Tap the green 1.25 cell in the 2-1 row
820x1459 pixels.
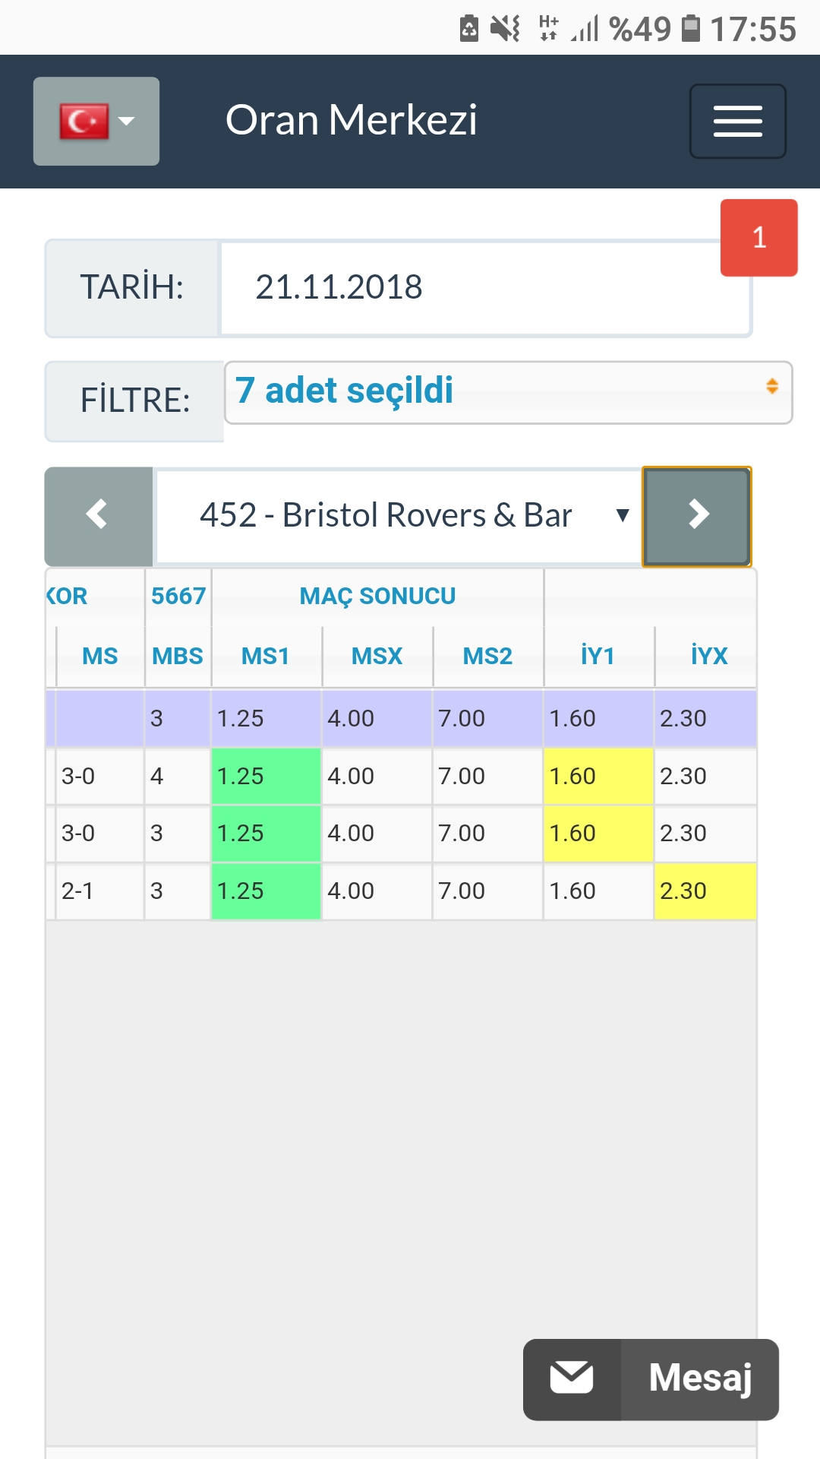click(266, 891)
